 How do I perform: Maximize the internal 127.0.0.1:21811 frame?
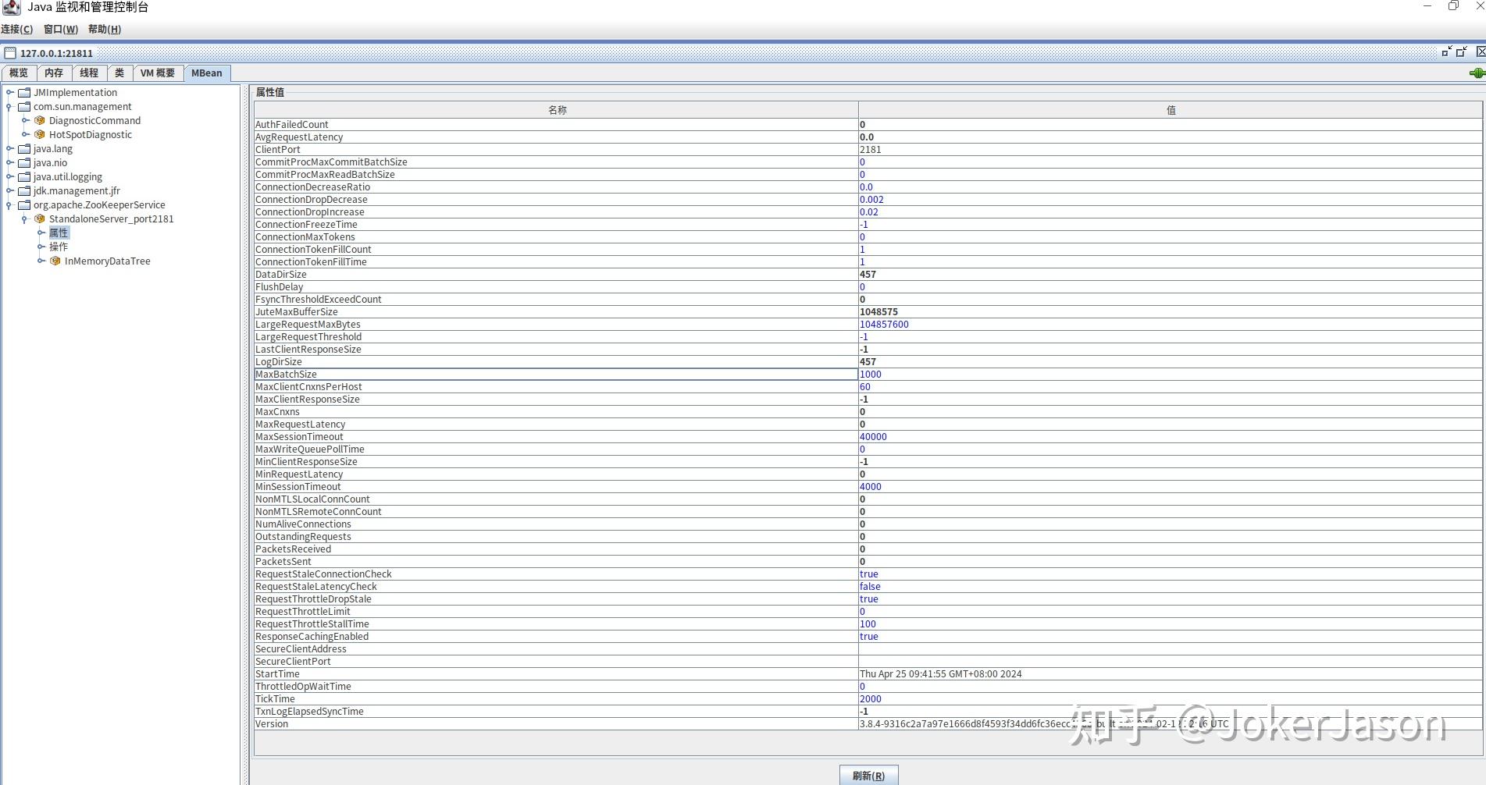[1462, 52]
